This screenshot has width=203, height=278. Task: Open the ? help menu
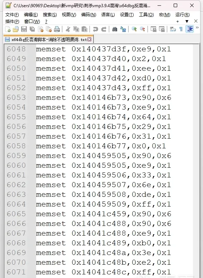click(46, 22)
